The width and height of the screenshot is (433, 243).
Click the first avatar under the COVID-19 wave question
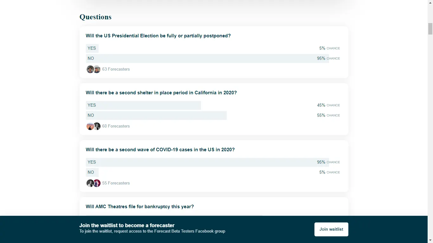(x=90, y=183)
